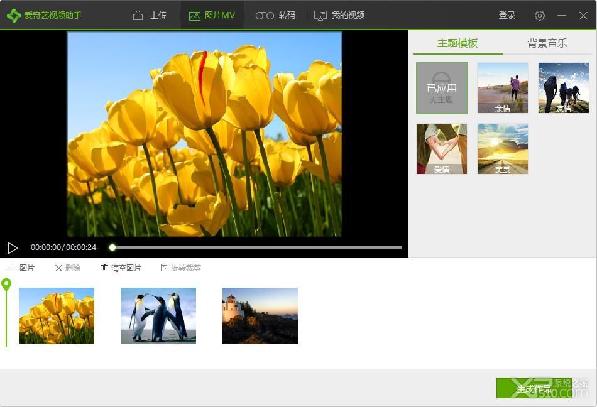Click 生成作品 to generate the video
Viewport: 597px width, 407px height.
click(x=534, y=388)
